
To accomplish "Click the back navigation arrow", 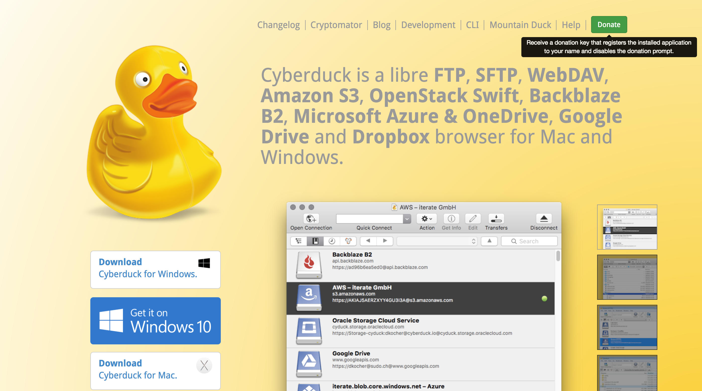I will click(x=368, y=241).
